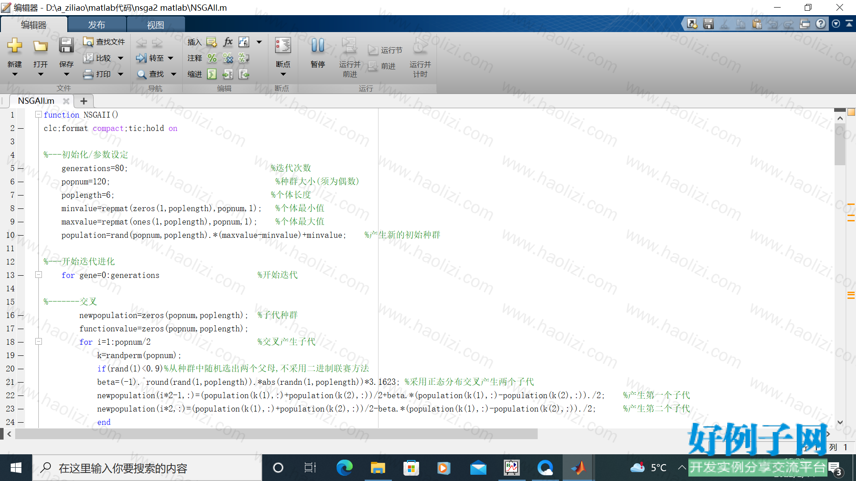Click the 运行节 button

pyautogui.click(x=385, y=50)
